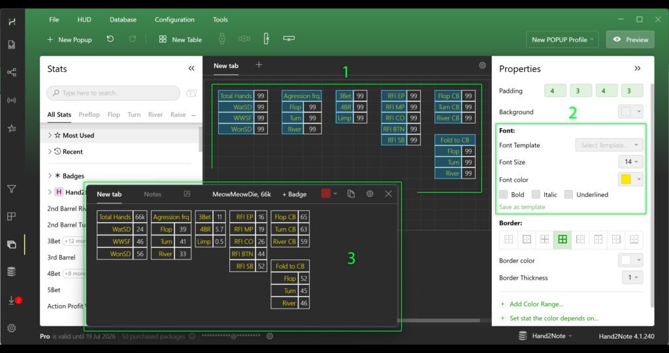Click the New Table grid icon
669x353 pixels.
point(163,39)
